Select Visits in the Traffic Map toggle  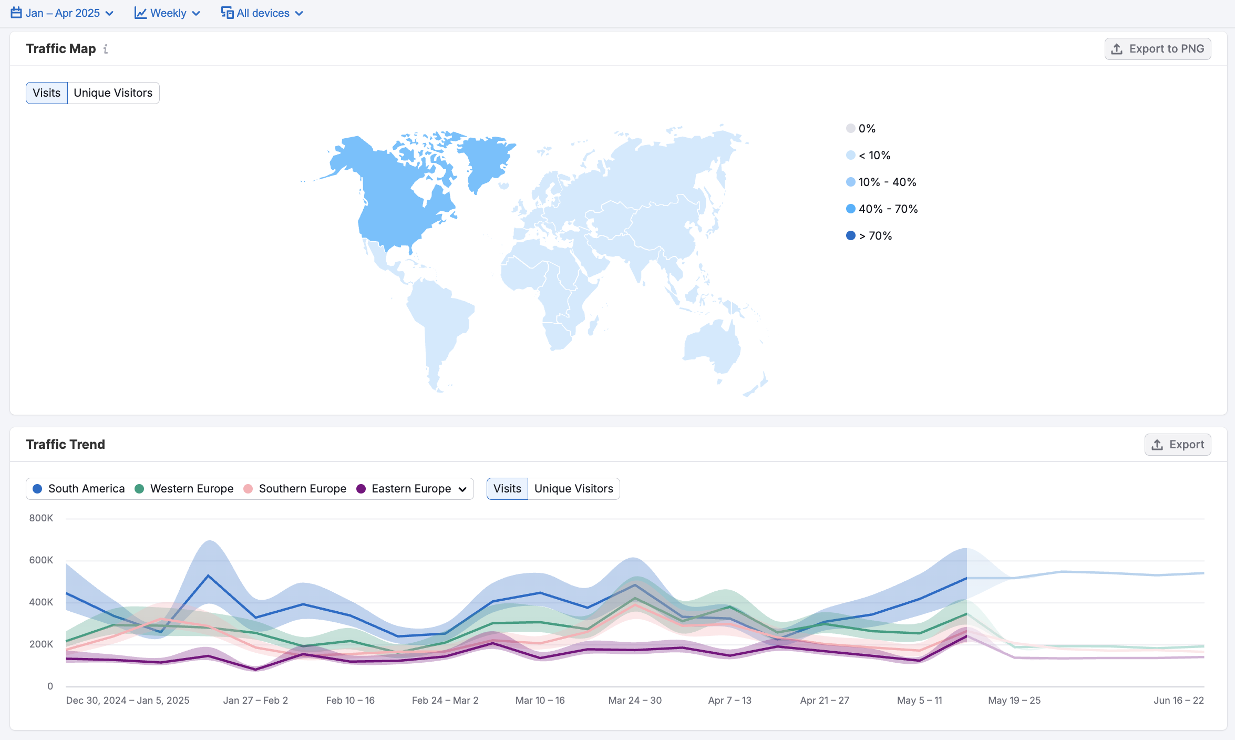pyautogui.click(x=47, y=93)
